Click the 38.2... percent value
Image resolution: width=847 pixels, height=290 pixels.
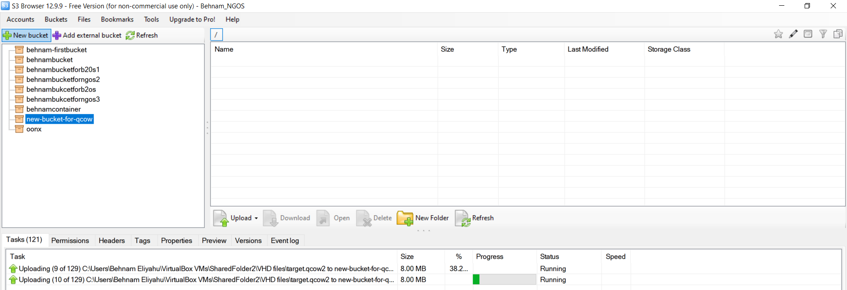pyautogui.click(x=459, y=268)
